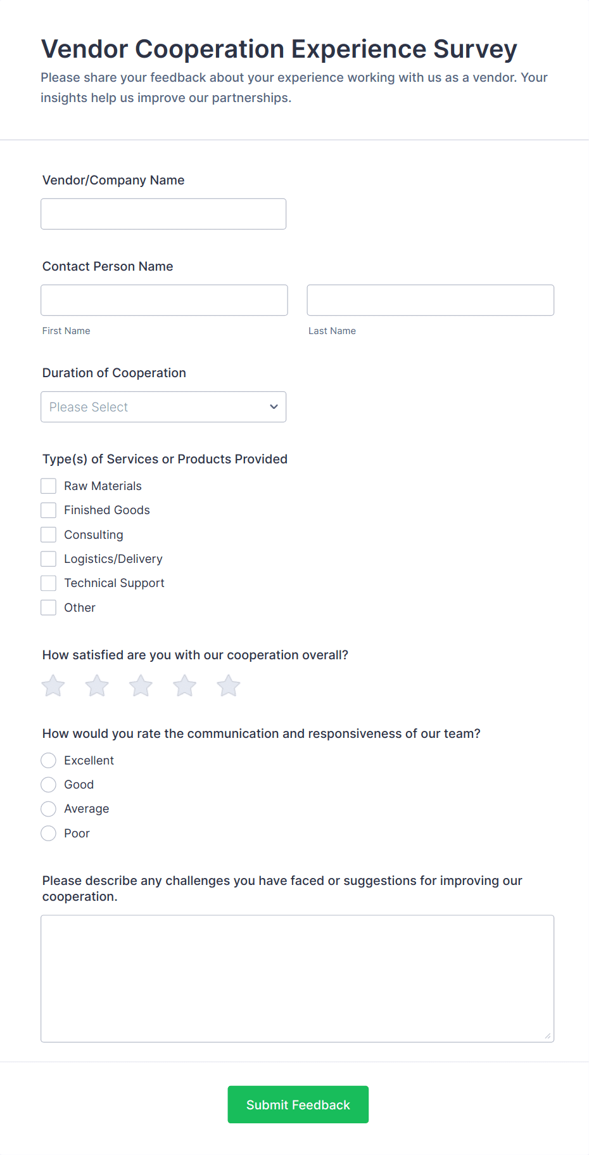Focus the Vendor/Company Name field

(163, 214)
